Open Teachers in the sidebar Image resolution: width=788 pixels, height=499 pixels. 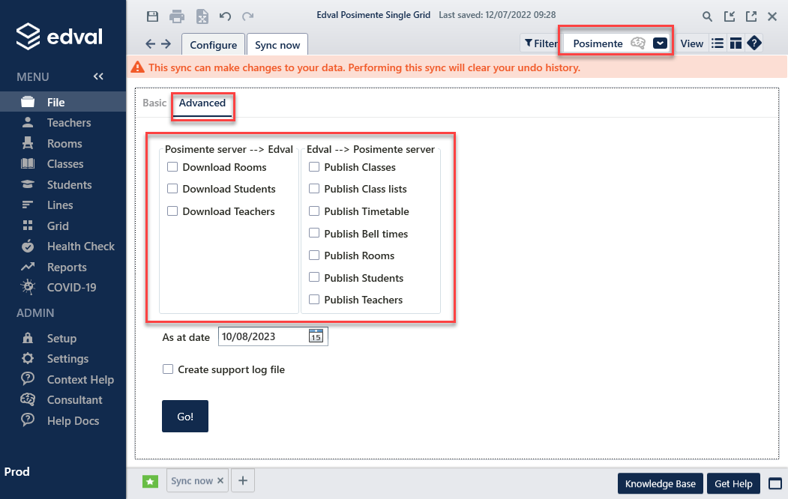coord(63,122)
